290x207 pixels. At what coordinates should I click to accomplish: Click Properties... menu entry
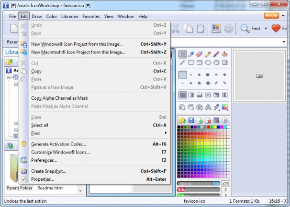click(x=94, y=179)
